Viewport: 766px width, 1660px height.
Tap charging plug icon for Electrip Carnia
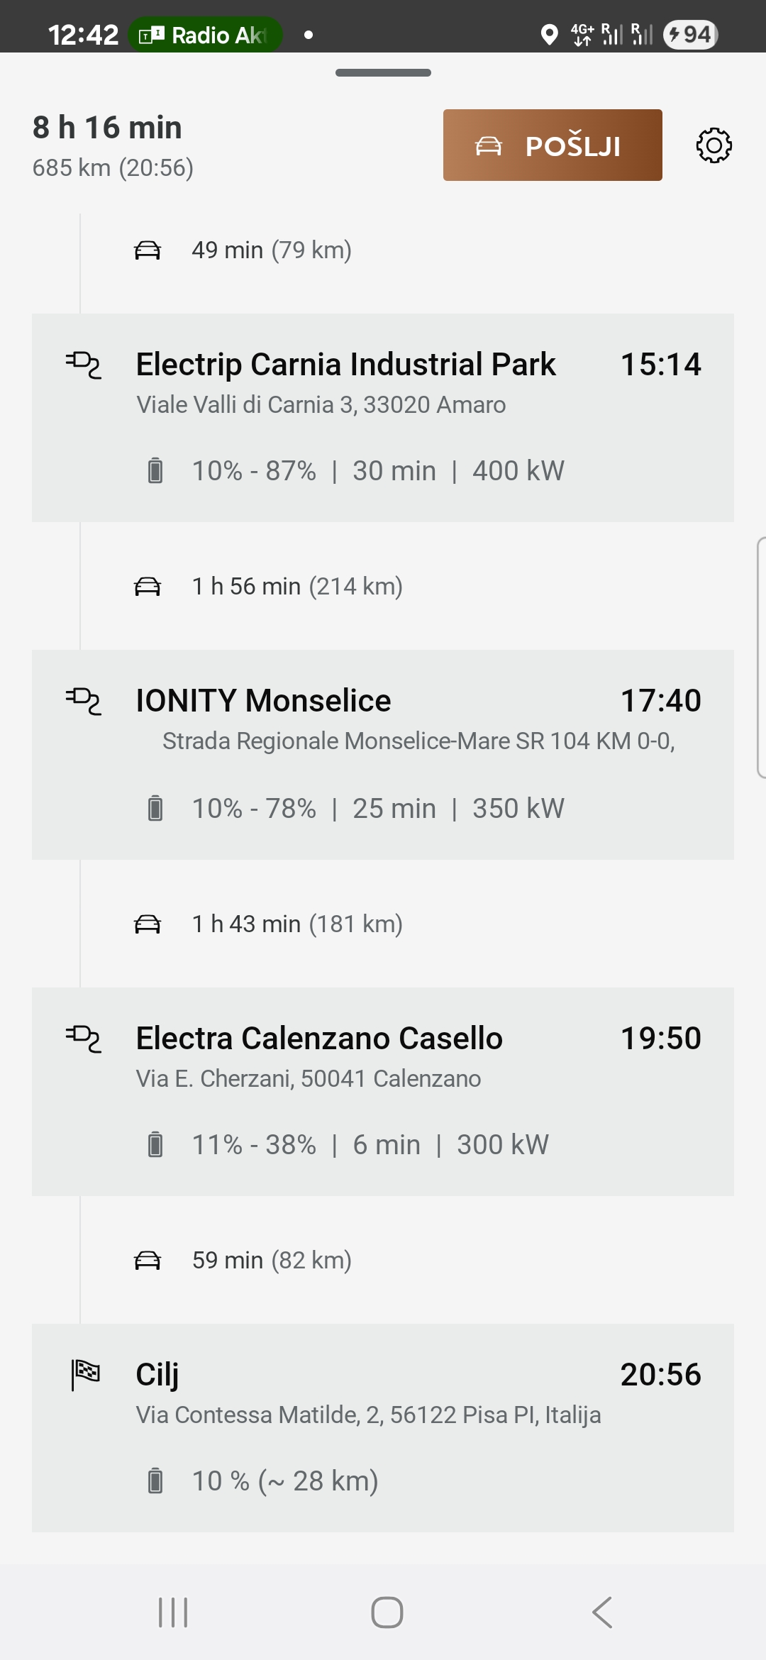click(x=84, y=365)
